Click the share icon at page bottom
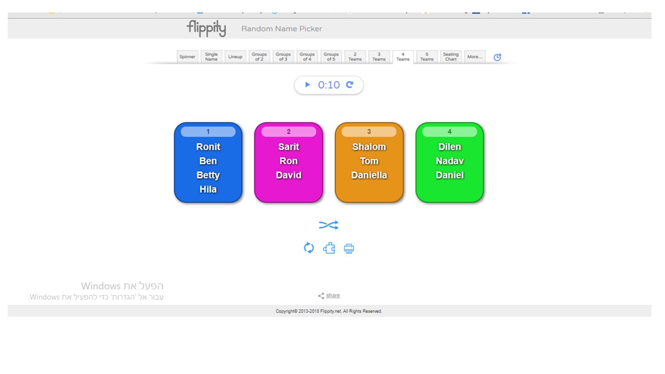This screenshot has height=374, width=665. pos(321,295)
